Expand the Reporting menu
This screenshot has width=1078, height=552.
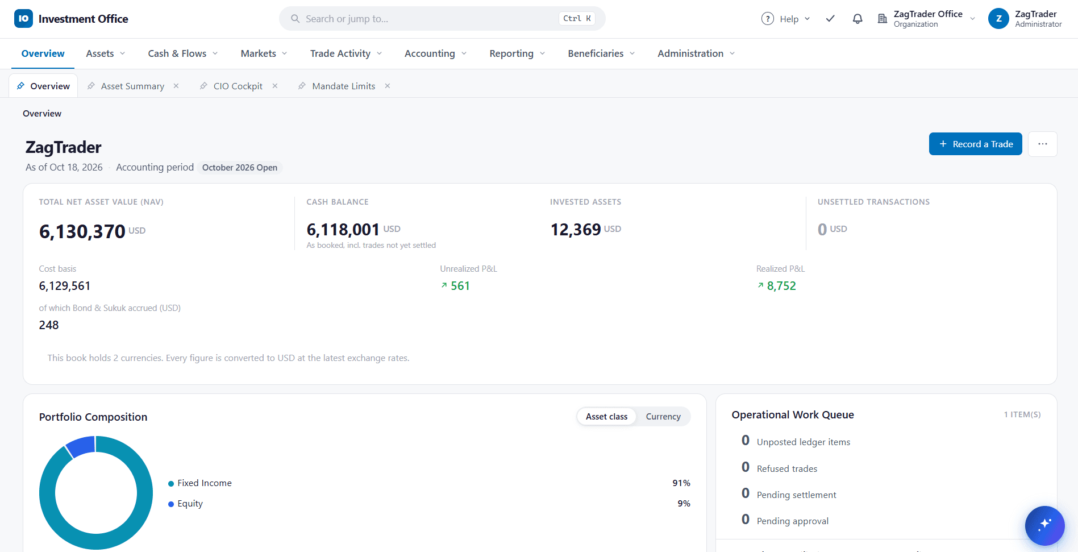[517, 53]
